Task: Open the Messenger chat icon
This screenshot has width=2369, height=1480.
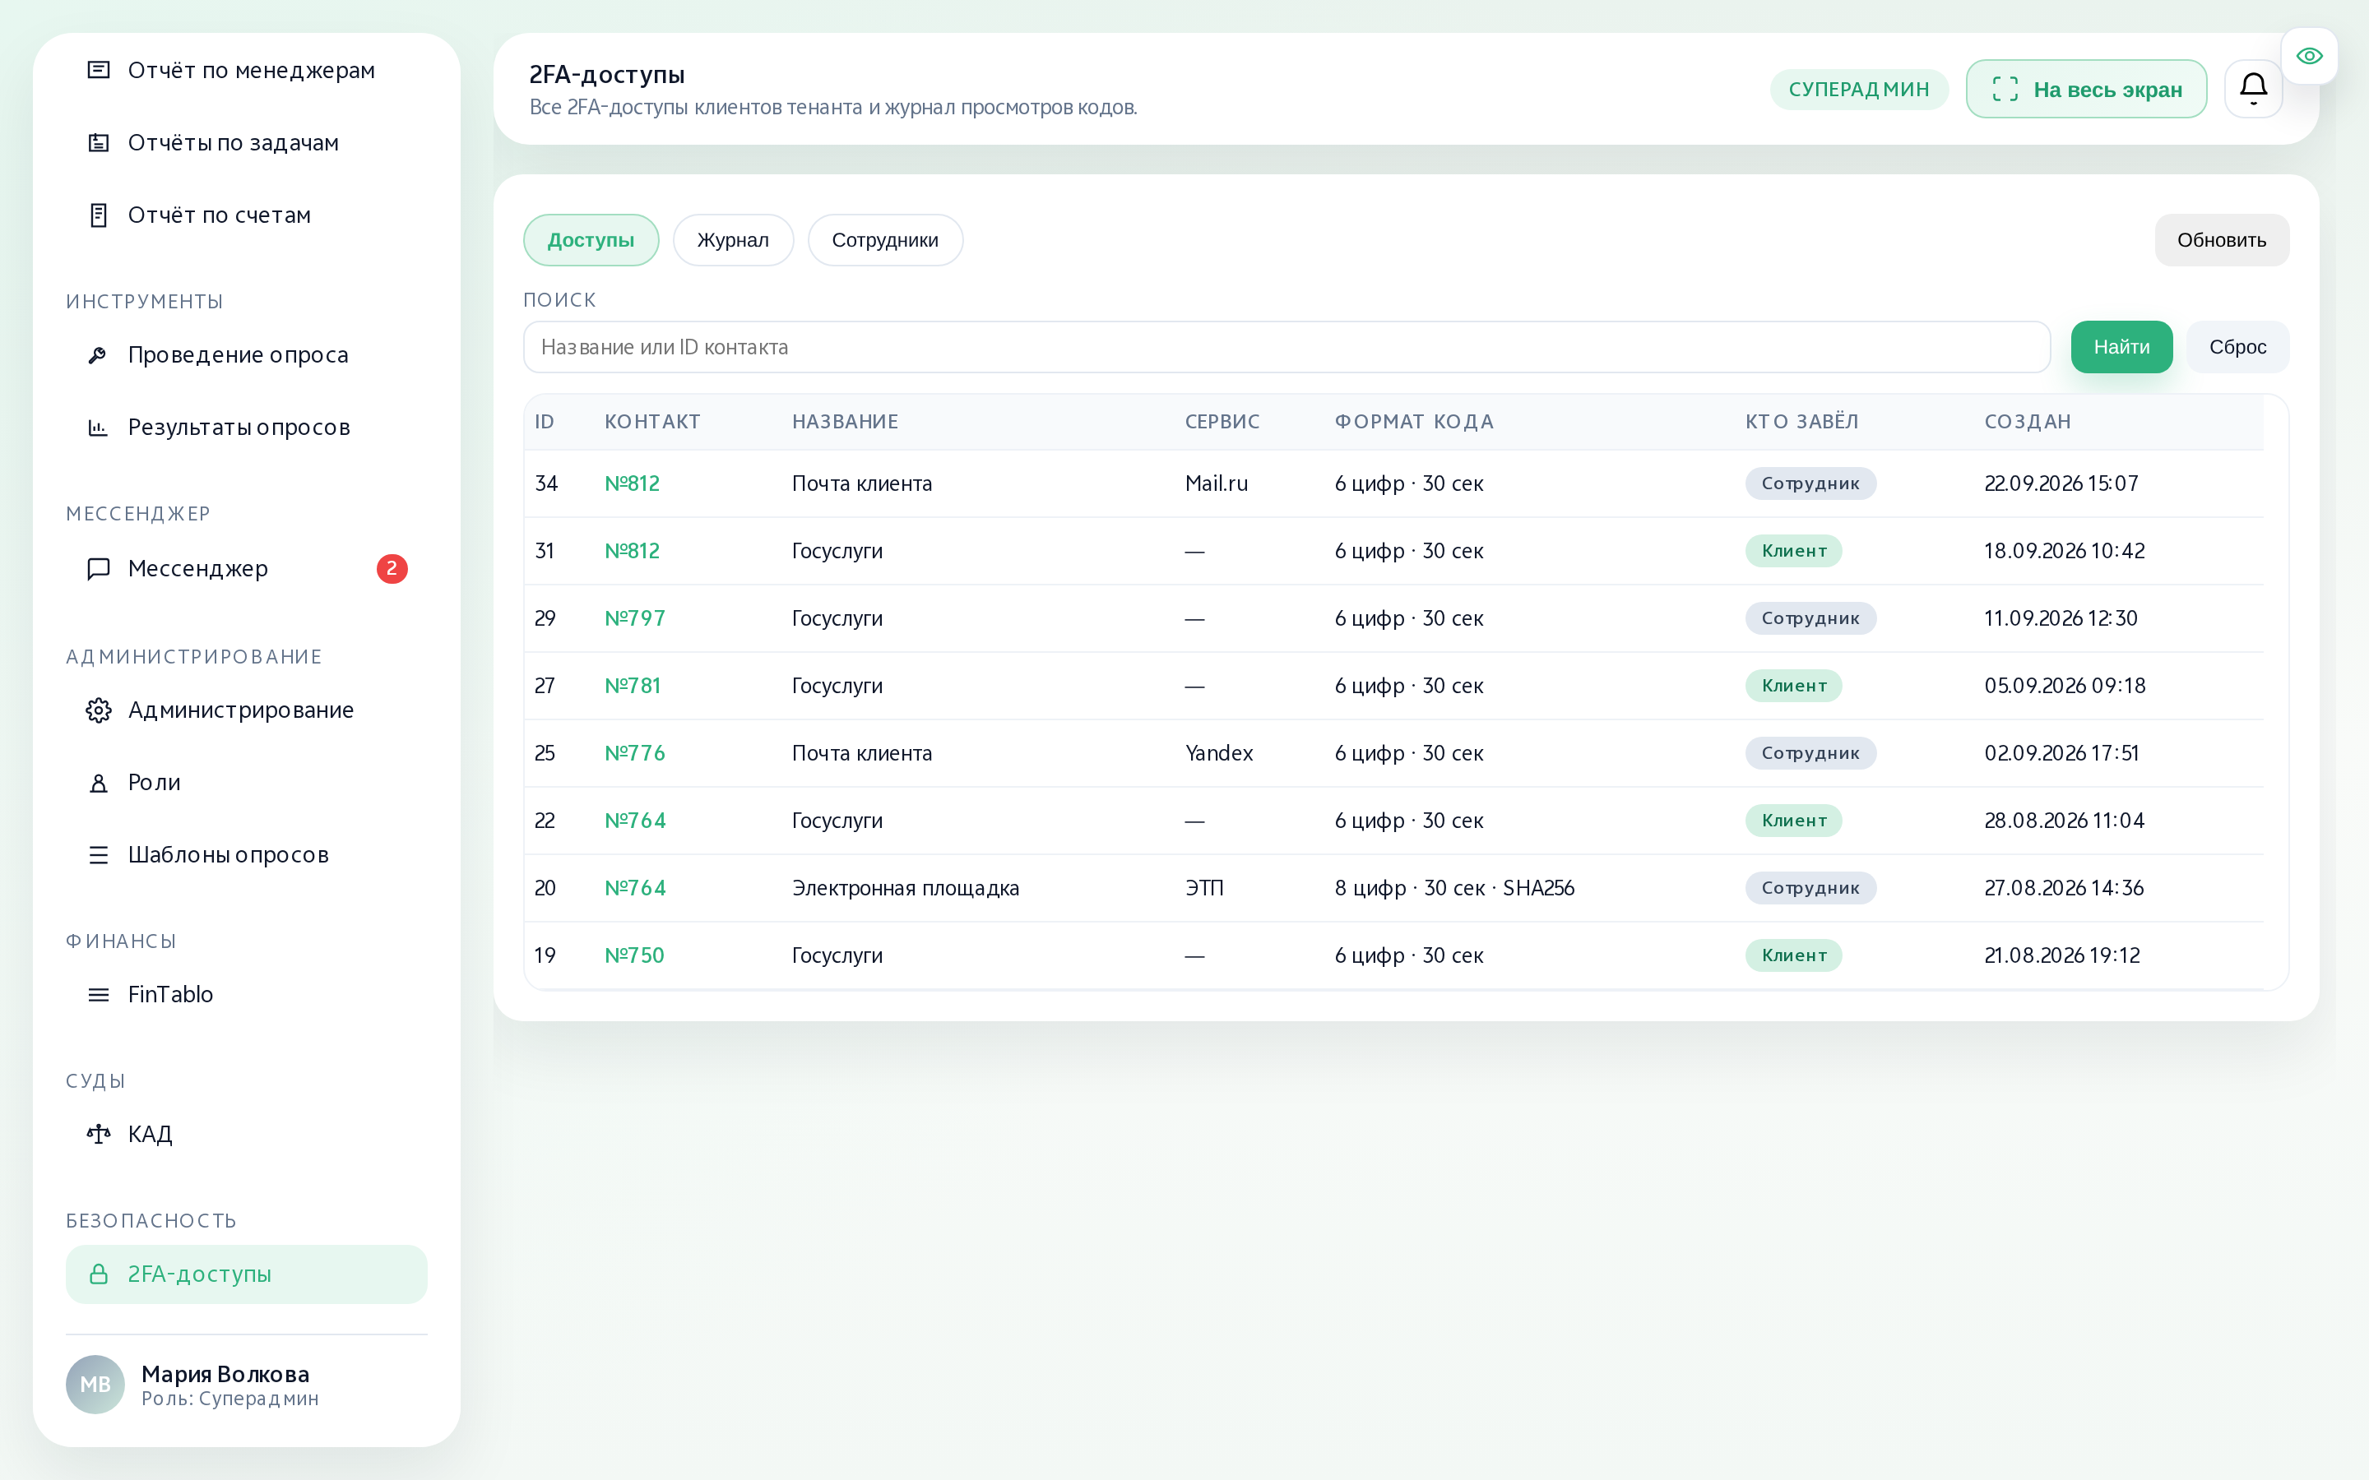Action: [x=98, y=569]
